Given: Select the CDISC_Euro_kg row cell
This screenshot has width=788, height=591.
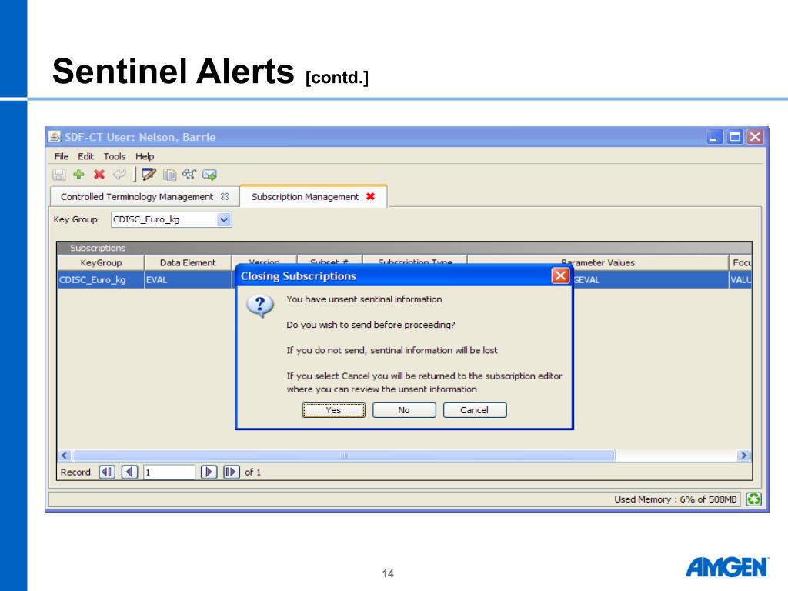Looking at the screenshot, I should tap(101, 280).
